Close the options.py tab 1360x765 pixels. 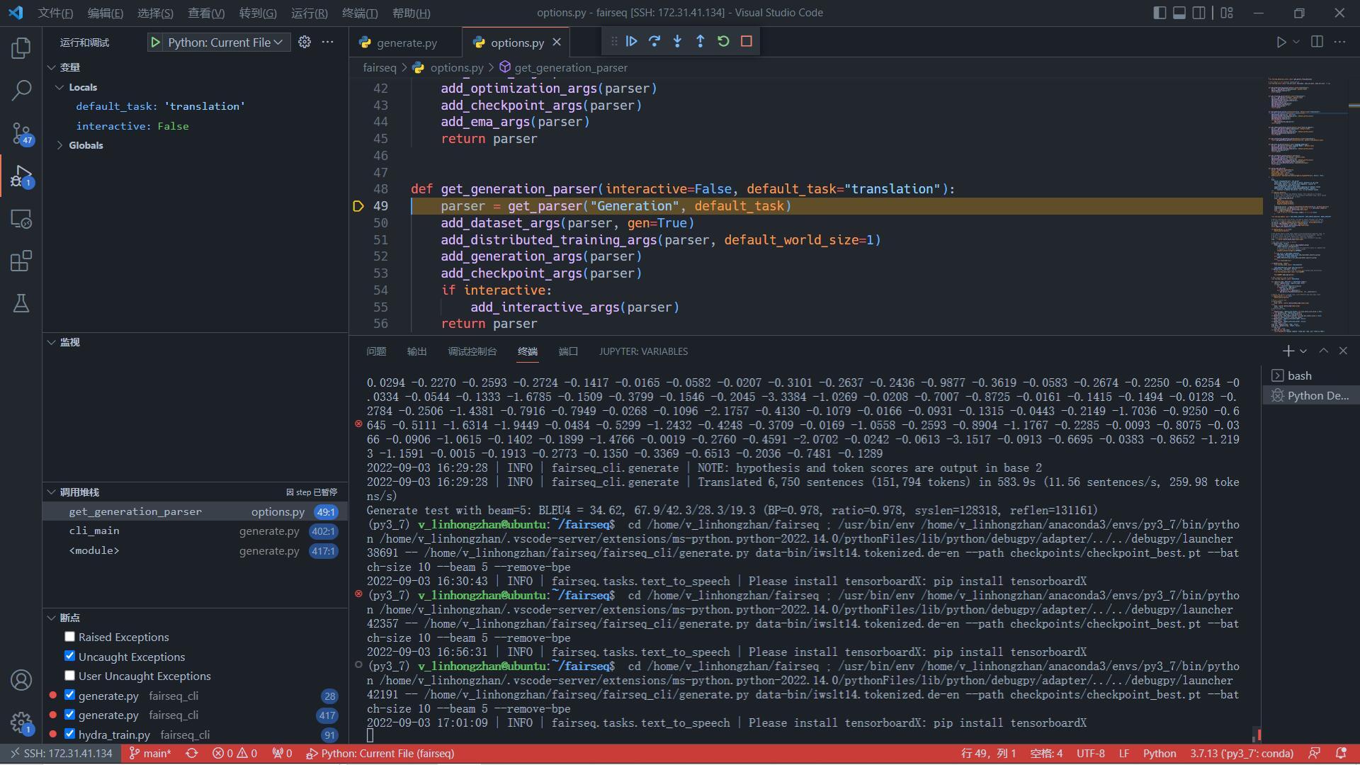[557, 42]
